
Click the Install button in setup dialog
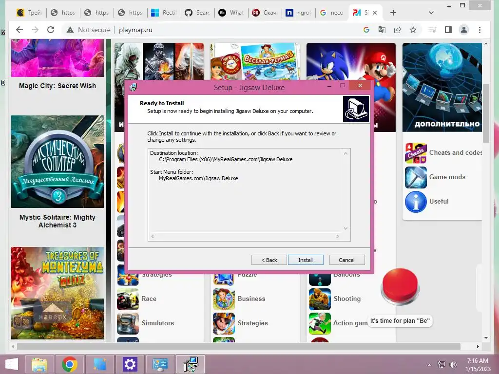pyautogui.click(x=306, y=260)
